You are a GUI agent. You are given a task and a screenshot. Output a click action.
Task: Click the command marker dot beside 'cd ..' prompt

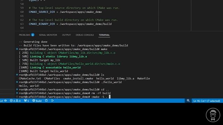(17, 90)
